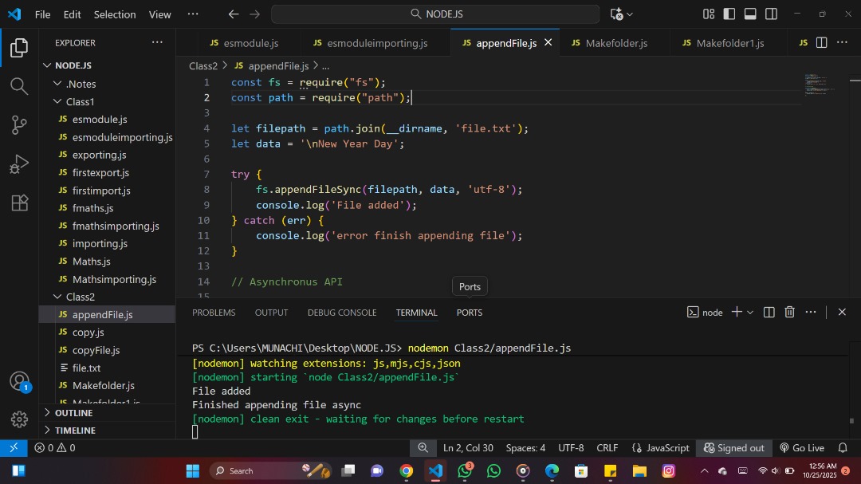
Task: Open the Extensions view
Action: coord(19,203)
